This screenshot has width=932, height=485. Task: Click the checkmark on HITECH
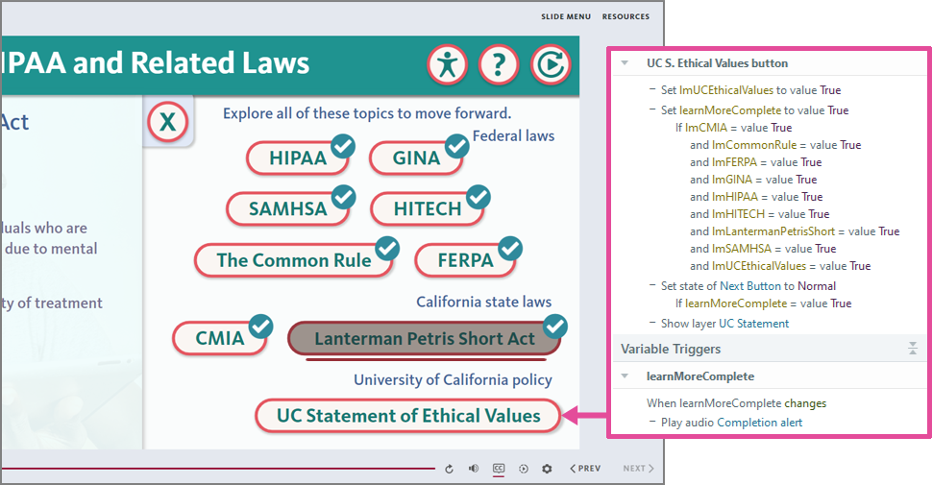tap(478, 197)
